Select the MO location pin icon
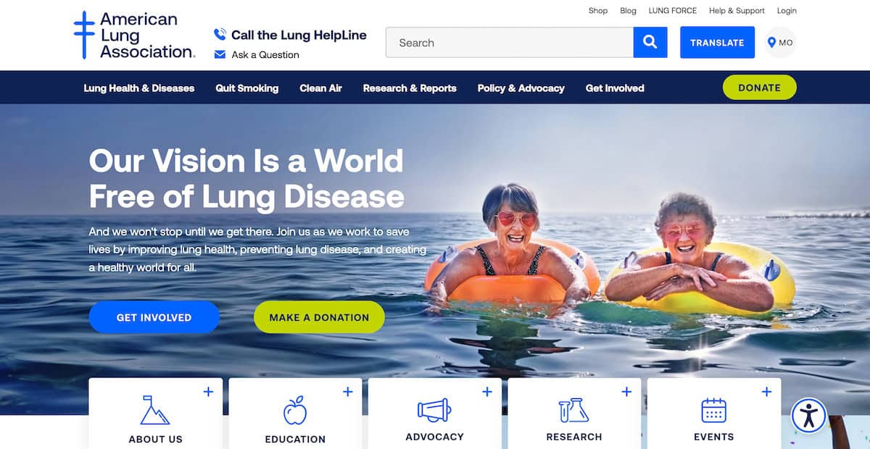The image size is (870, 449). pyautogui.click(x=771, y=43)
